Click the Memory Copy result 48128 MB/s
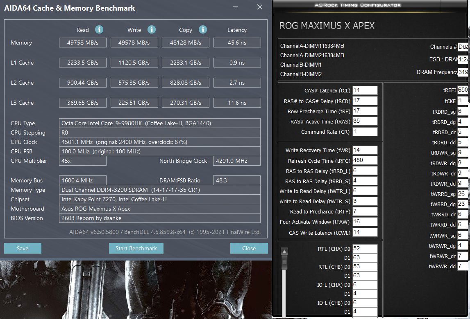This screenshot has width=470, height=319. tap(186, 43)
